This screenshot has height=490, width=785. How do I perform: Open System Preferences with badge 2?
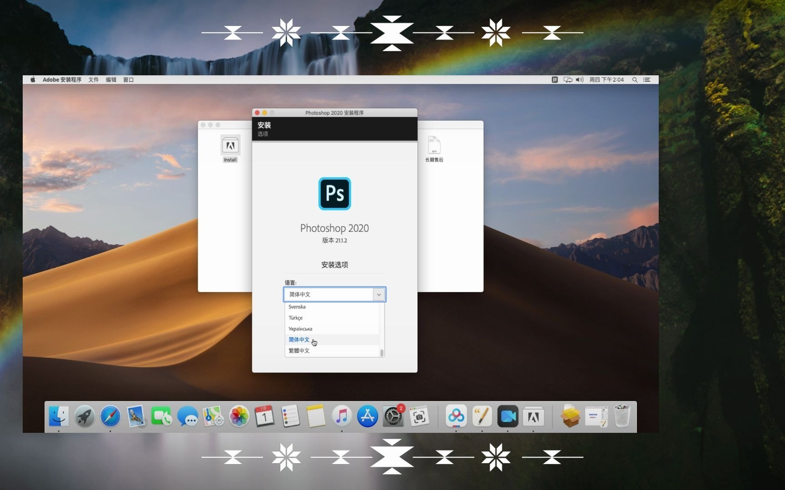[393, 416]
